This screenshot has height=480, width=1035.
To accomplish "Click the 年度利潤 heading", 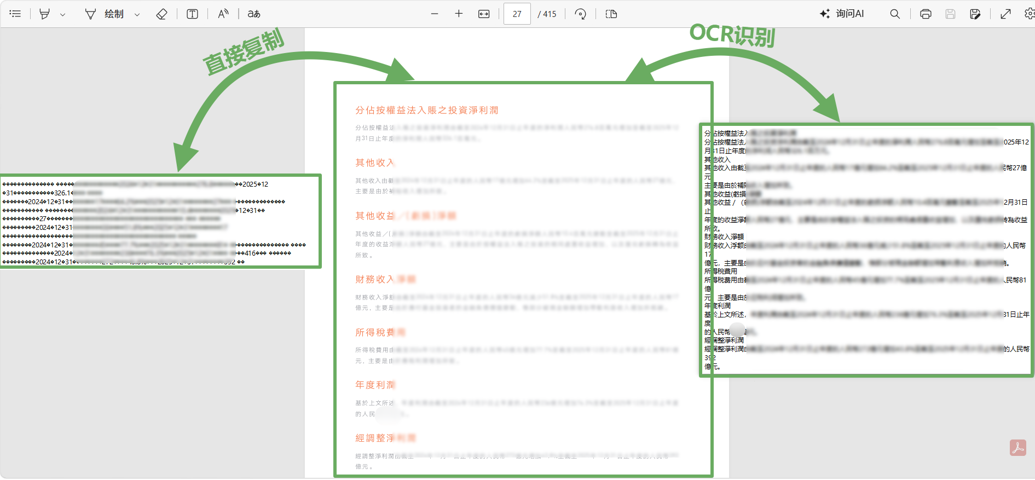I will tap(375, 385).
